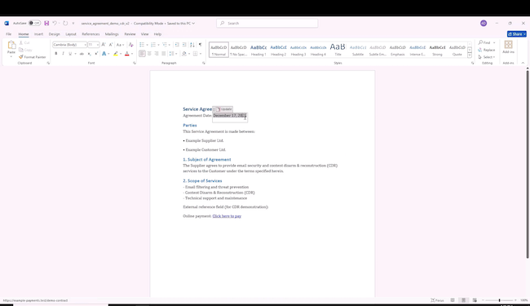Open the borders dropdown
Viewport: 530px width, 306px height.
coord(200,54)
